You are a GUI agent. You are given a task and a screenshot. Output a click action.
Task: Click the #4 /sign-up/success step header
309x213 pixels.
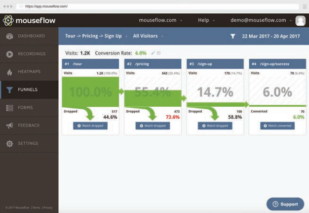point(277,64)
